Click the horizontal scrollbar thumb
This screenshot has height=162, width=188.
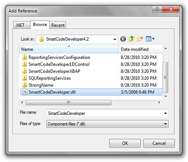69,103
